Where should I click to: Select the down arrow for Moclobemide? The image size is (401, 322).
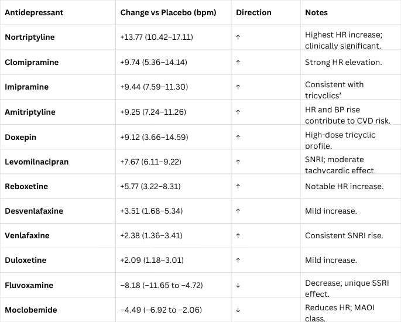pyautogui.click(x=238, y=310)
